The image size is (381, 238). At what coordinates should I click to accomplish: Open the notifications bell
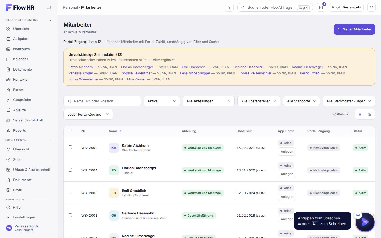pyautogui.click(x=371, y=7)
